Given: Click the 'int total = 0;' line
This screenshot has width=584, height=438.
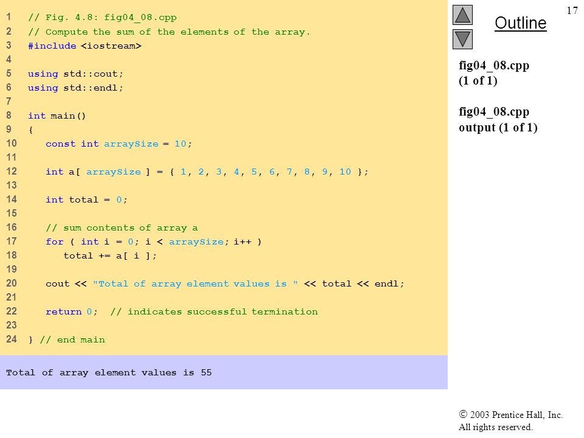Looking at the screenshot, I should (87, 200).
